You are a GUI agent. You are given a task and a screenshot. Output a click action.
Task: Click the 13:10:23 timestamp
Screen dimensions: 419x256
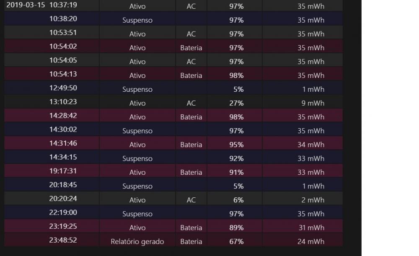(63, 102)
